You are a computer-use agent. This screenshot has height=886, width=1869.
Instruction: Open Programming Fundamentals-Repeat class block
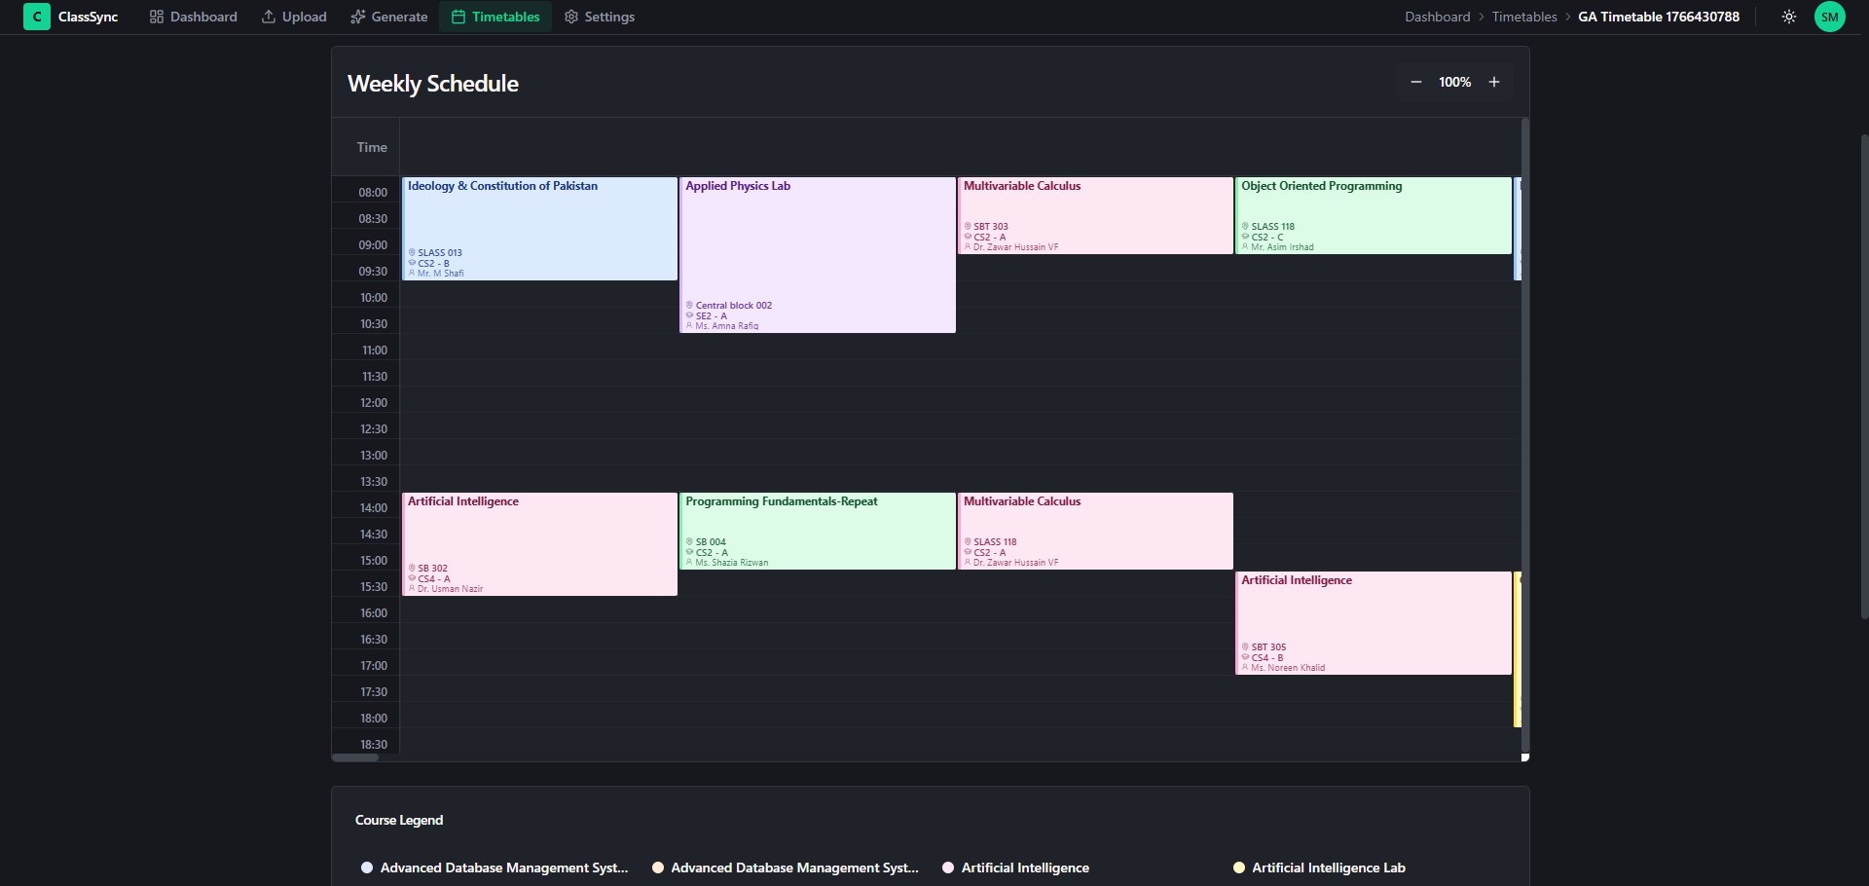[818, 531]
